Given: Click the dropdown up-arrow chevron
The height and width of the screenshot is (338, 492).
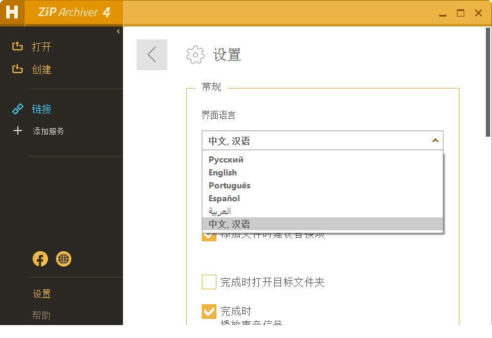Looking at the screenshot, I should click(435, 140).
